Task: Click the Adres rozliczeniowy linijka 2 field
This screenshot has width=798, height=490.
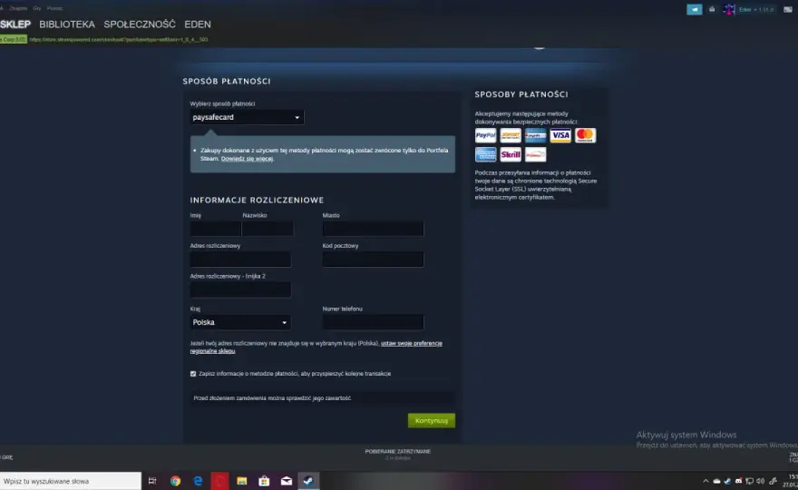Action: click(x=240, y=289)
